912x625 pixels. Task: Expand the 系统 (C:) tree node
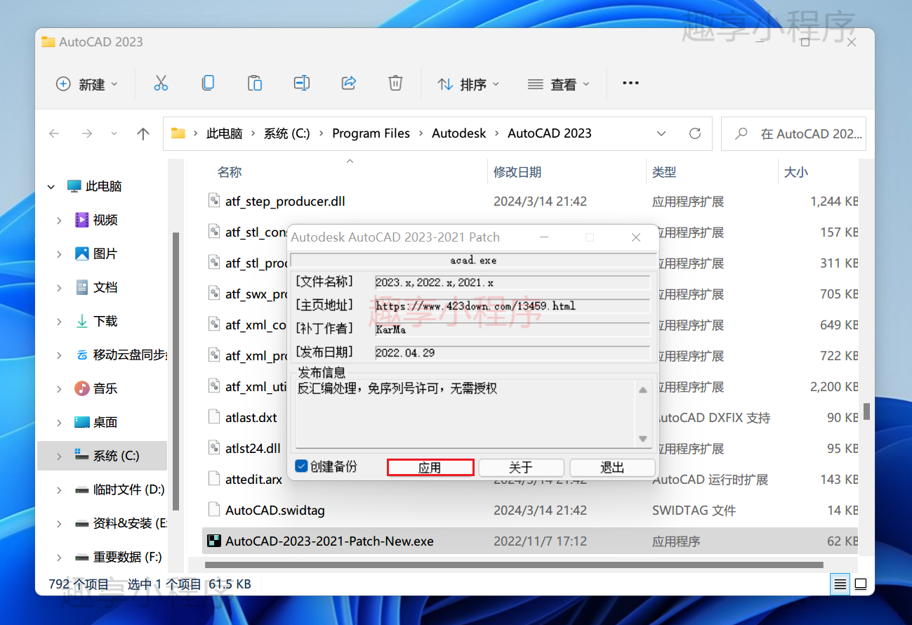(59, 456)
